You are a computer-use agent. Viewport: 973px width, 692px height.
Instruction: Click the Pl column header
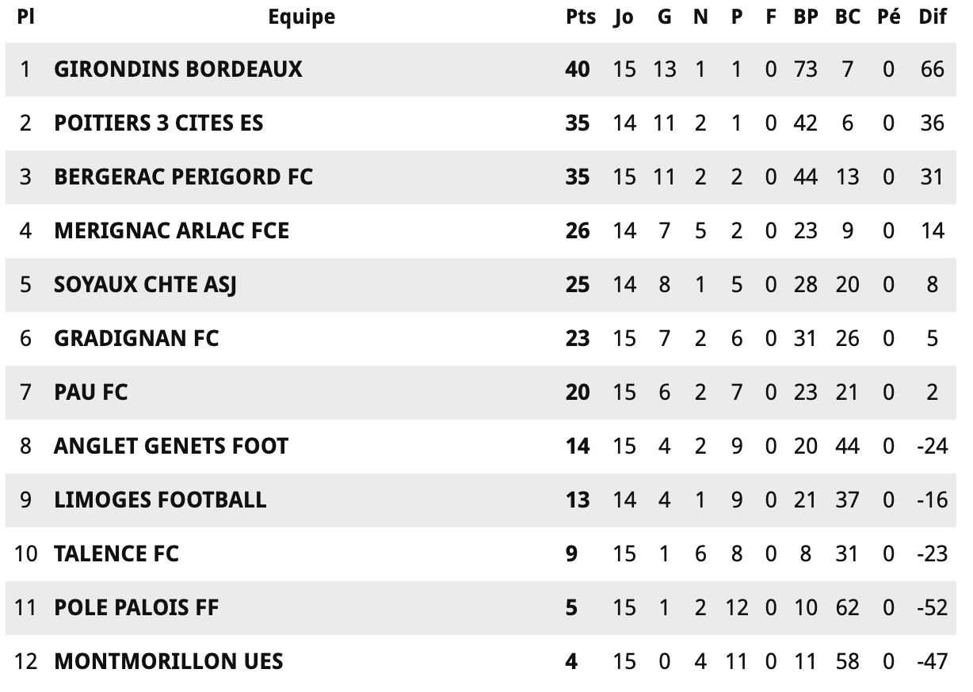[x=25, y=17]
